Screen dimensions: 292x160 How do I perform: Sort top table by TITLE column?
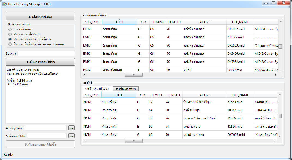(119, 22)
